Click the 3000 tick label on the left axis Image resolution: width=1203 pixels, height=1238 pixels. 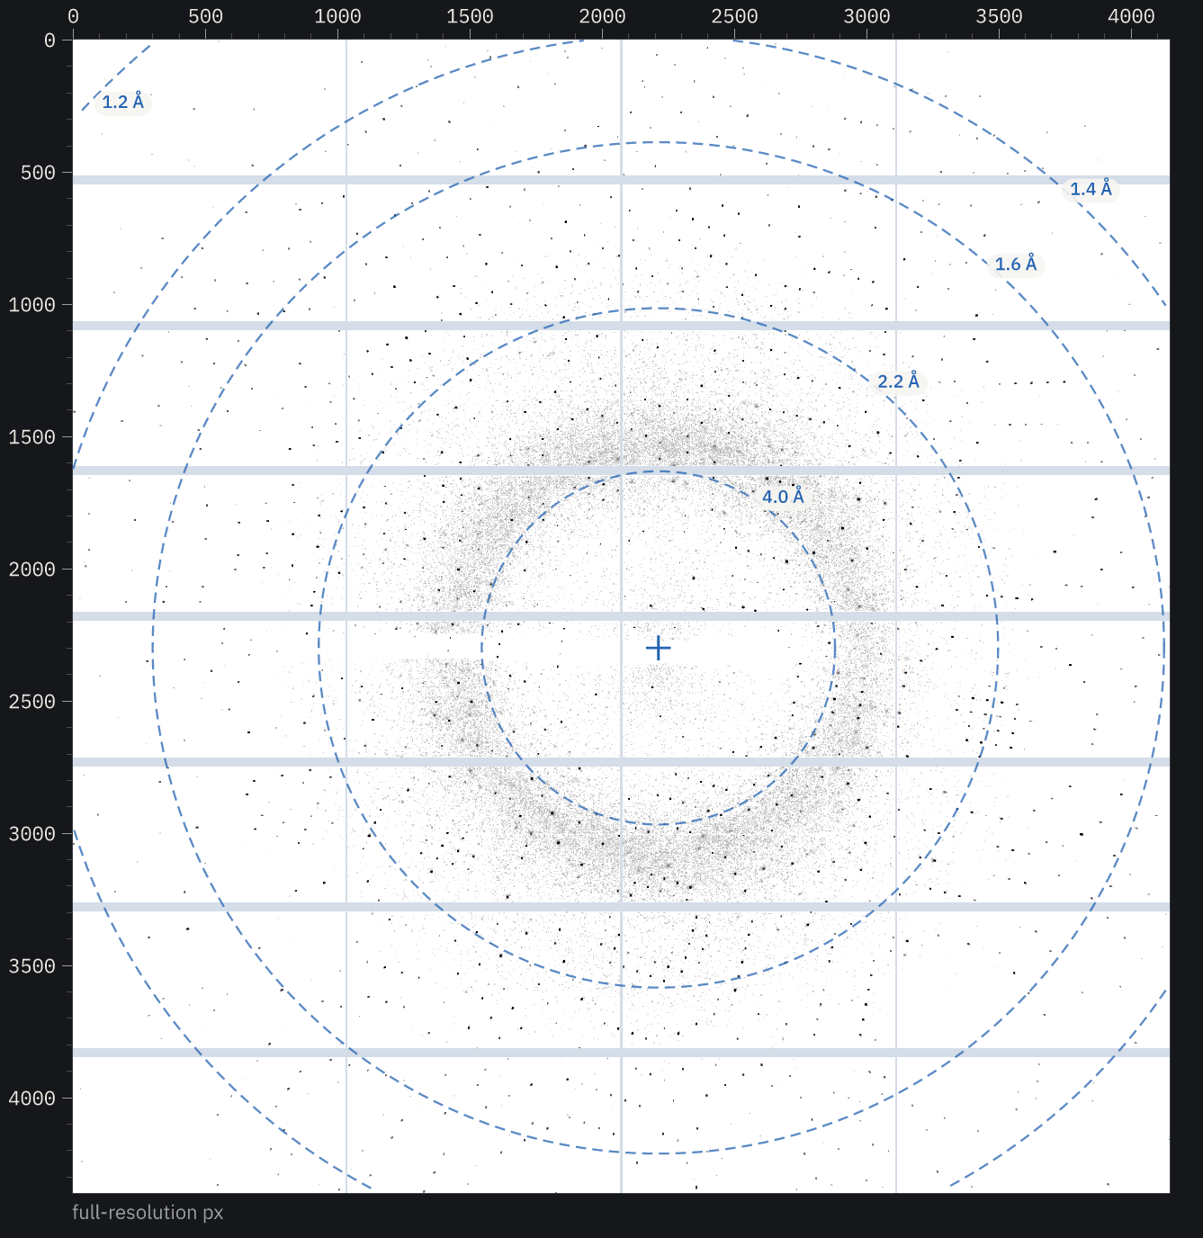click(x=32, y=834)
